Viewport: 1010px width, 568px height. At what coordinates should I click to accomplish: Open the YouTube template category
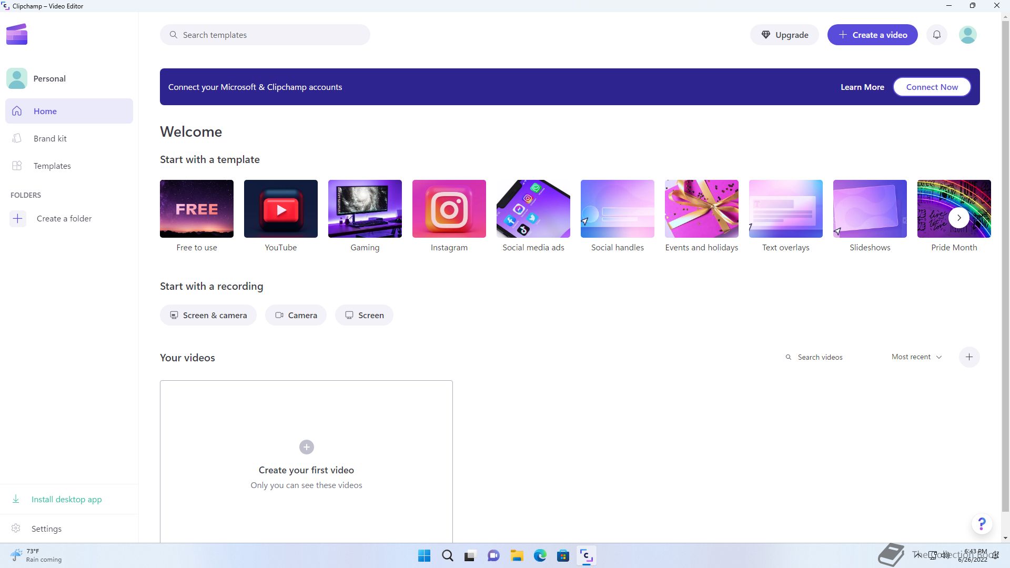coord(281,216)
